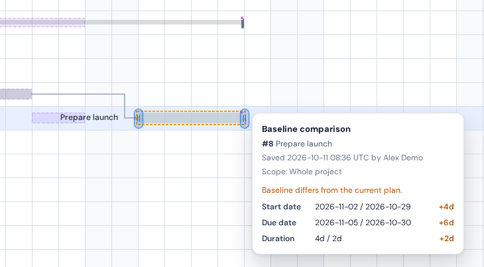This screenshot has height=267, width=484.
Task: Click the 'Duration' row label
Action: pyautogui.click(x=278, y=239)
